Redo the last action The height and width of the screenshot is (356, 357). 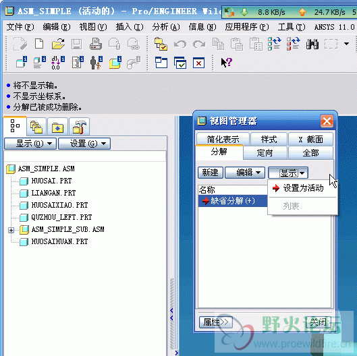tap(199, 44)
